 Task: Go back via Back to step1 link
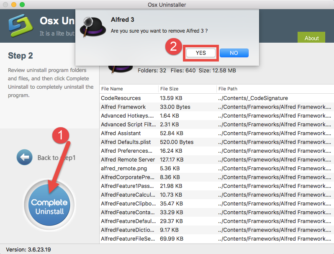pos(57,158)
